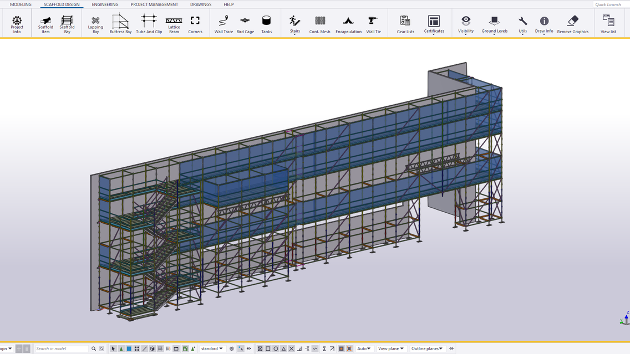Select the Stairs tool
The image size is (630, 354).
click(294, 23)
